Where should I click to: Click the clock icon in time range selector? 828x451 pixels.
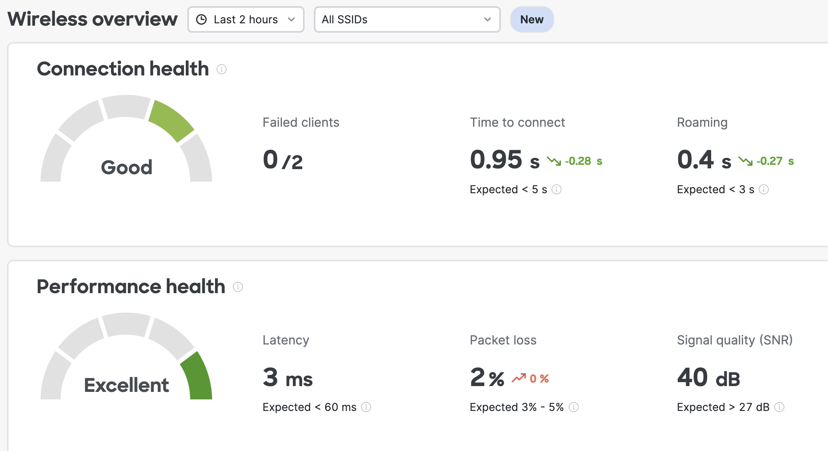[x=201, y=19]
